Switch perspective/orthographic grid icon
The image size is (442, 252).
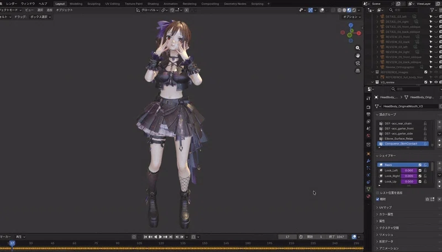pos(357,71)
